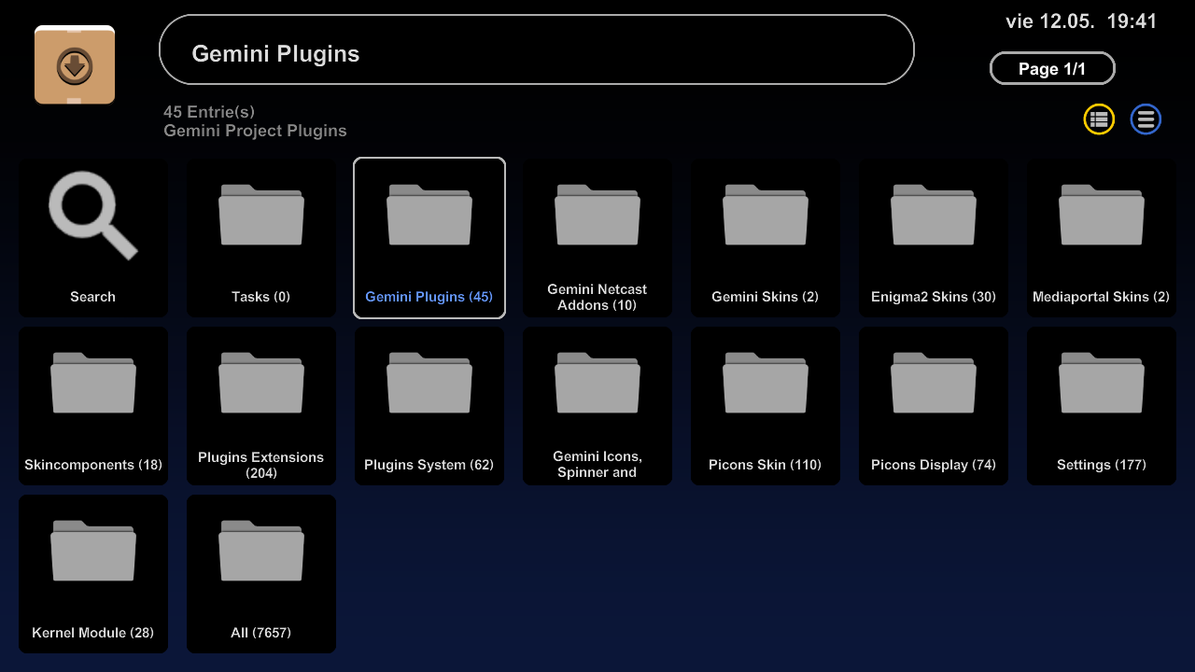Screen dimensions: 1195x672
Task: Open the Gemini Skins (2) folder
Action: pyautogui.click(x=766, y=238)
